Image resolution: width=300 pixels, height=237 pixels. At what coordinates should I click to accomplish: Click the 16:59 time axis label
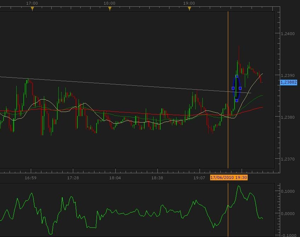pyautogui.click(x=31, y=178)
